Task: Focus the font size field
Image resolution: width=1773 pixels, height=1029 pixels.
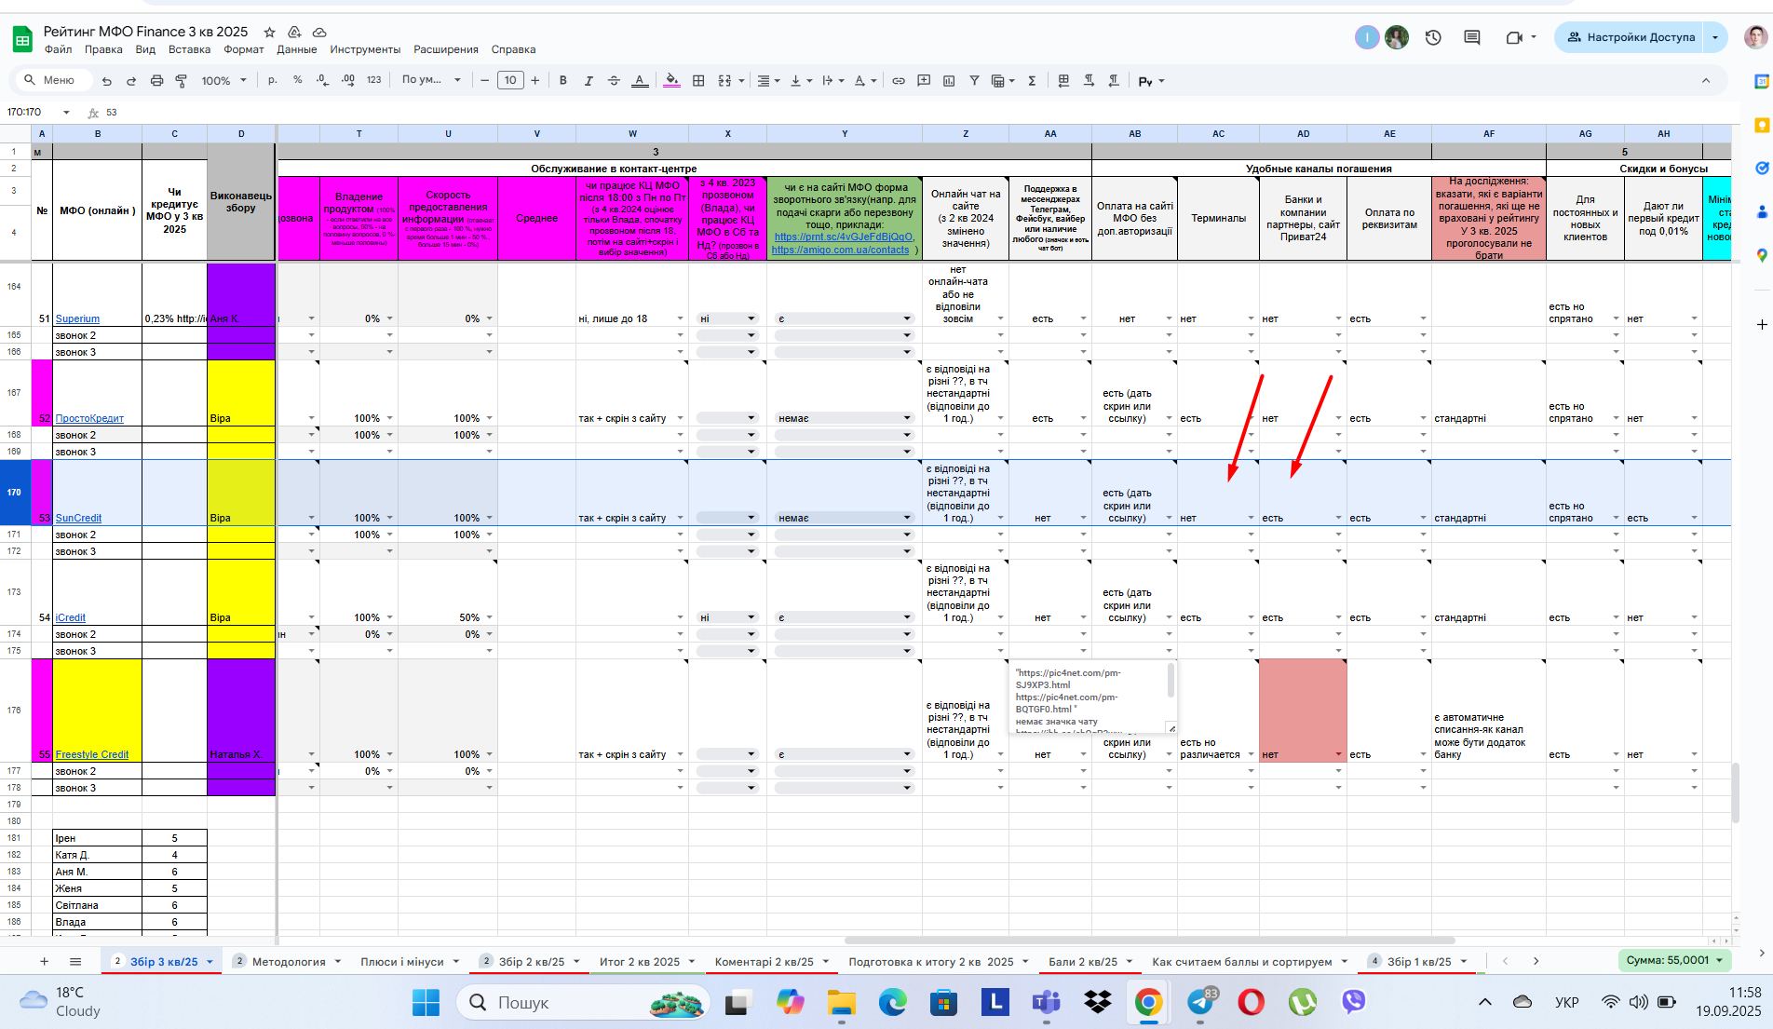Action: 510,80
